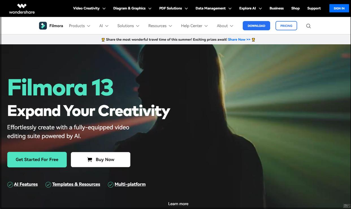Open the About menu
The width and height of the screenshot is (351, 209).
(225, 26)
